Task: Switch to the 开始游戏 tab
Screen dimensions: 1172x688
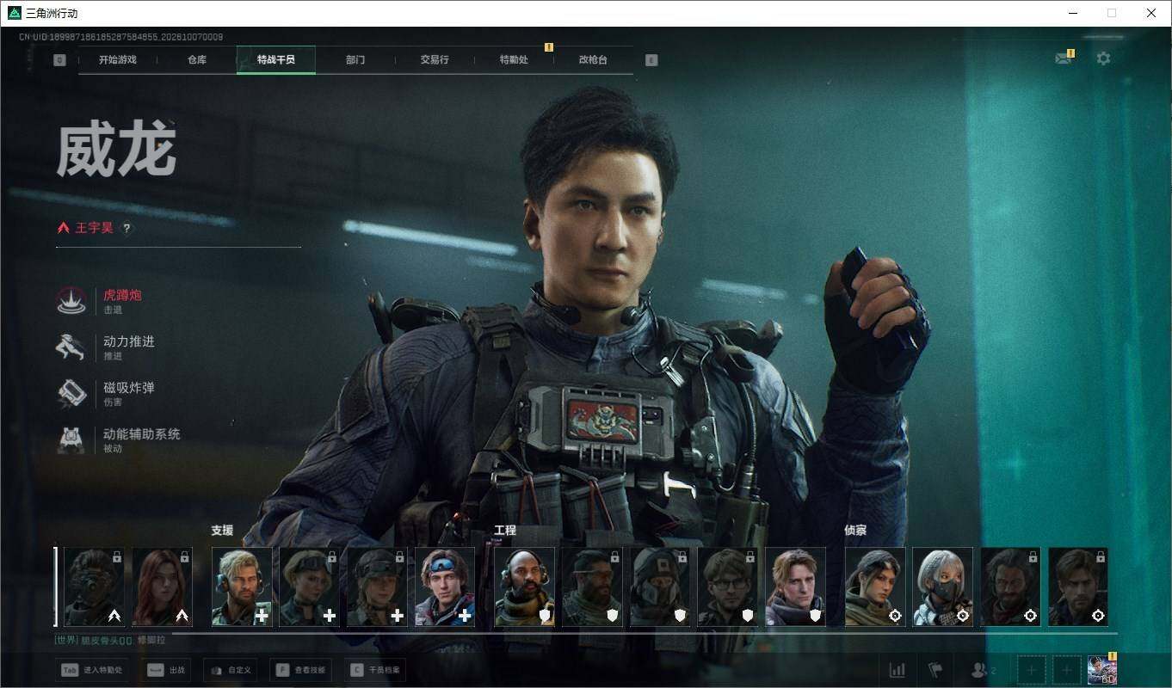Action: pyautogui.click(x=117, y=60)
